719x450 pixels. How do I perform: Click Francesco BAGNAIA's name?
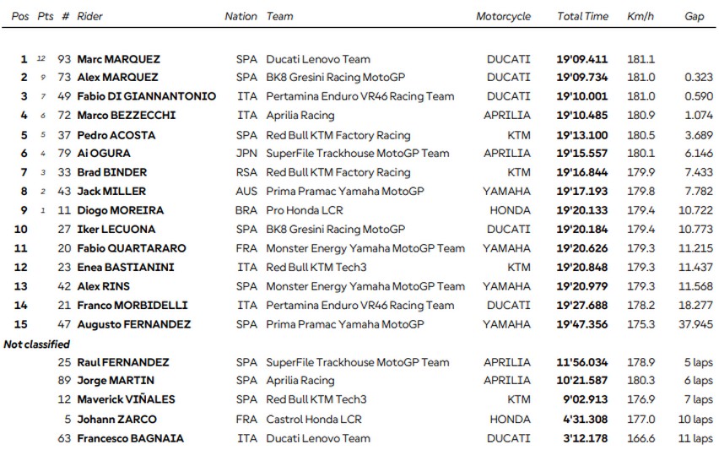pyautogui.click(x=130, y=438)
